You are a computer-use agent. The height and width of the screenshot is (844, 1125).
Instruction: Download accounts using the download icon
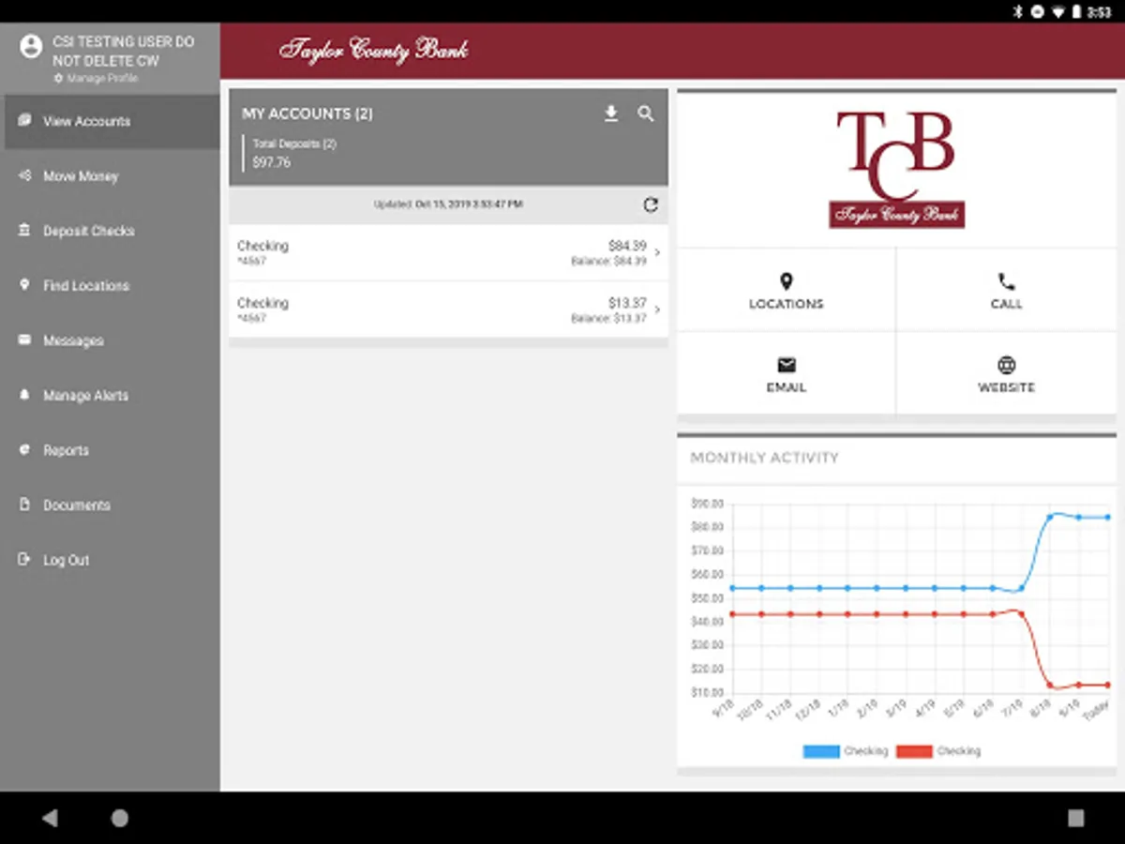[611, 113]
